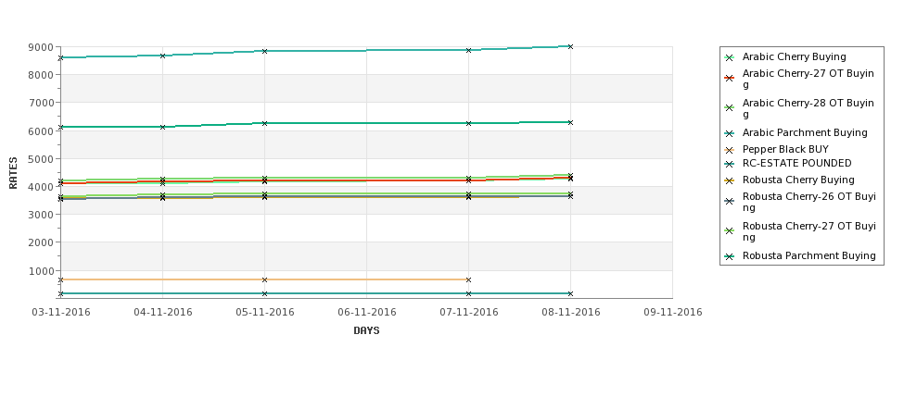Viewport: 904px width, 397px height.
Task: Click the Robusta Cherry-27 OT Buying legend marker
Action: (x=730, y=230)
